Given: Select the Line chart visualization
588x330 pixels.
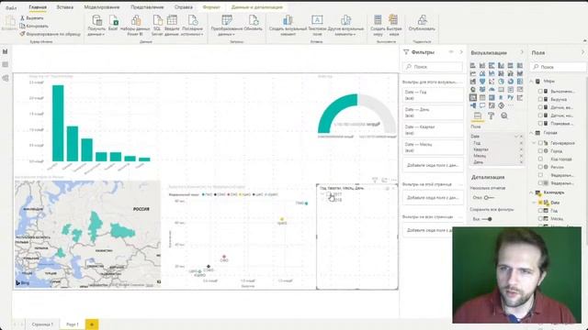Looking at the screenshot, I should (473, 73).
